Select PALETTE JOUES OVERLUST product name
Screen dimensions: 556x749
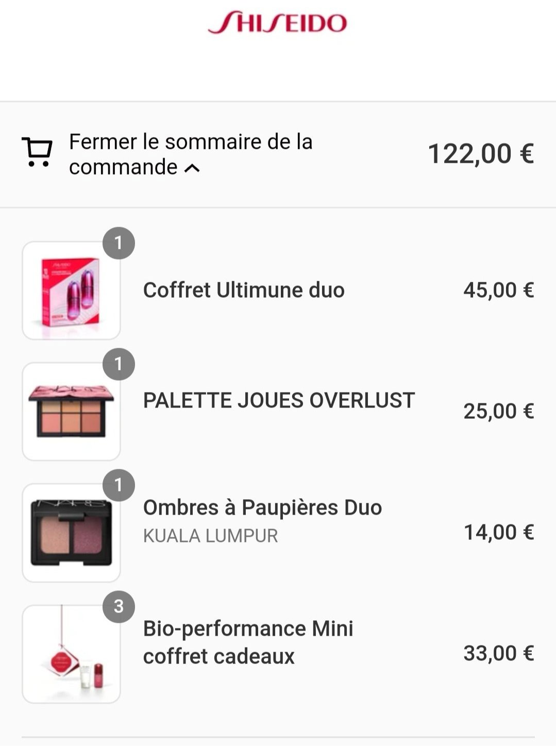coord(279,400)
